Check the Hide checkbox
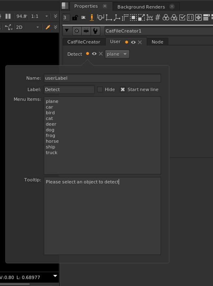This screenshot has height=286, width=213. (x=100, y=89)
